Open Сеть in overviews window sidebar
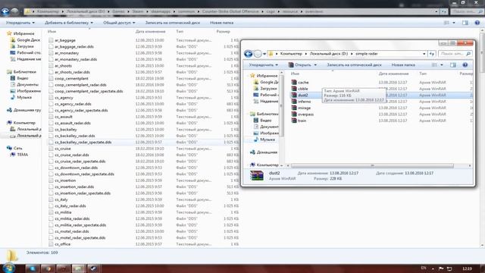This screenshot has width=485, height=273. click(14, 148)
